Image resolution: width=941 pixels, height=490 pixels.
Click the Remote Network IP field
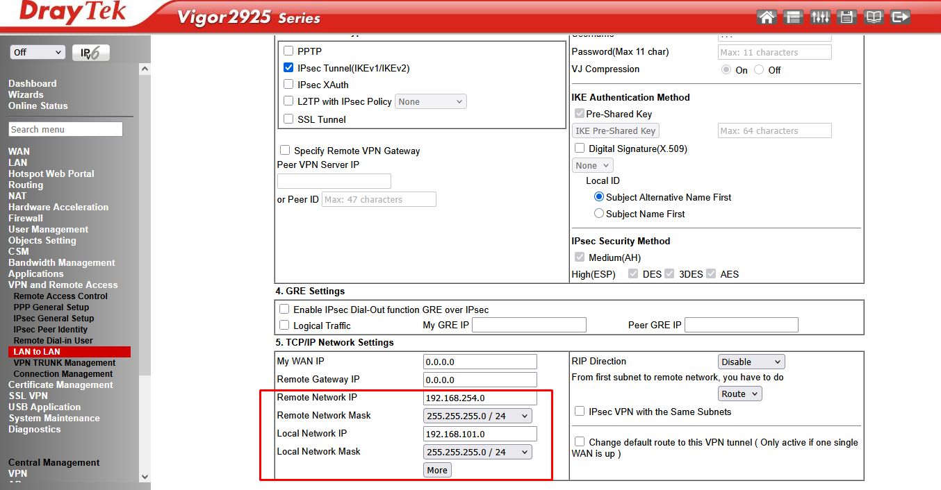pyautogui.click(x=480, y=398)
